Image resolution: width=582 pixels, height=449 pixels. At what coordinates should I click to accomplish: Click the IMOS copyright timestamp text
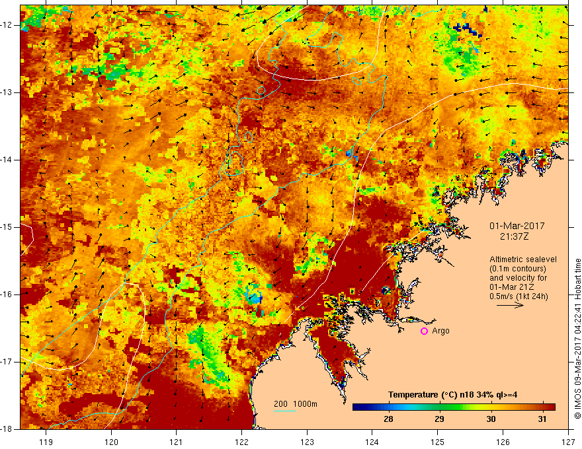(577, 339)
